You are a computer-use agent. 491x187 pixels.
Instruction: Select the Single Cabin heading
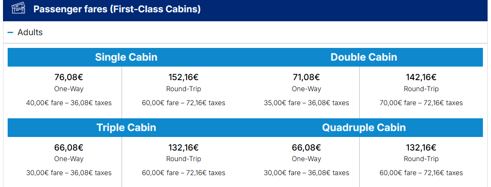point(126,57)
